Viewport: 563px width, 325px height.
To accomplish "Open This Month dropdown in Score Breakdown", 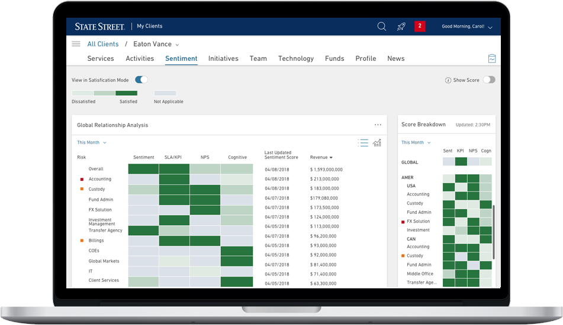I will (416, 142).
